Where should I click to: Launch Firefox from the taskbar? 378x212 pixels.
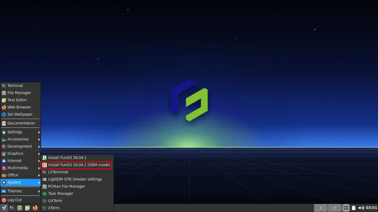point(35,208)
